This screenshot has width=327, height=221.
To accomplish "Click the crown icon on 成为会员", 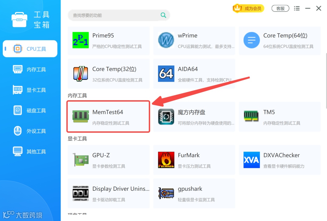I will [x=237, y=8].
